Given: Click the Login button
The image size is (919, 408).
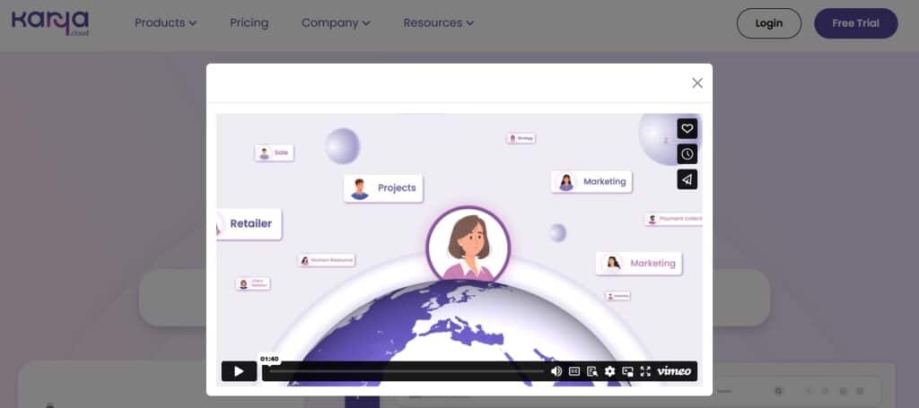Looking at the screenshot, I should (768, 23).
